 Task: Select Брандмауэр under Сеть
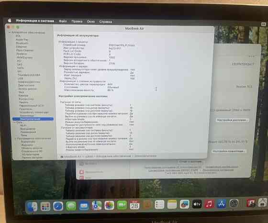point(28,129)
